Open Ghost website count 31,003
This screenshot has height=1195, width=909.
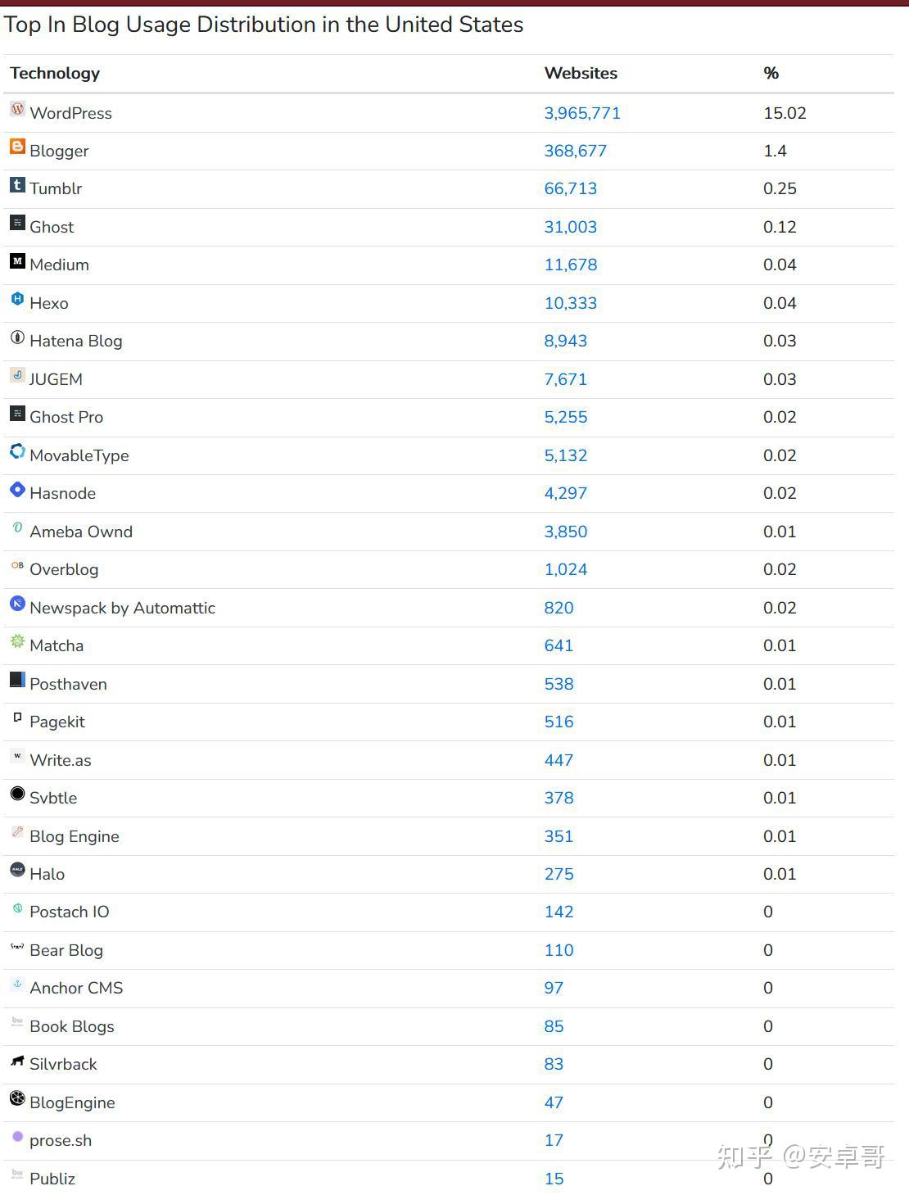click(570, 227)
